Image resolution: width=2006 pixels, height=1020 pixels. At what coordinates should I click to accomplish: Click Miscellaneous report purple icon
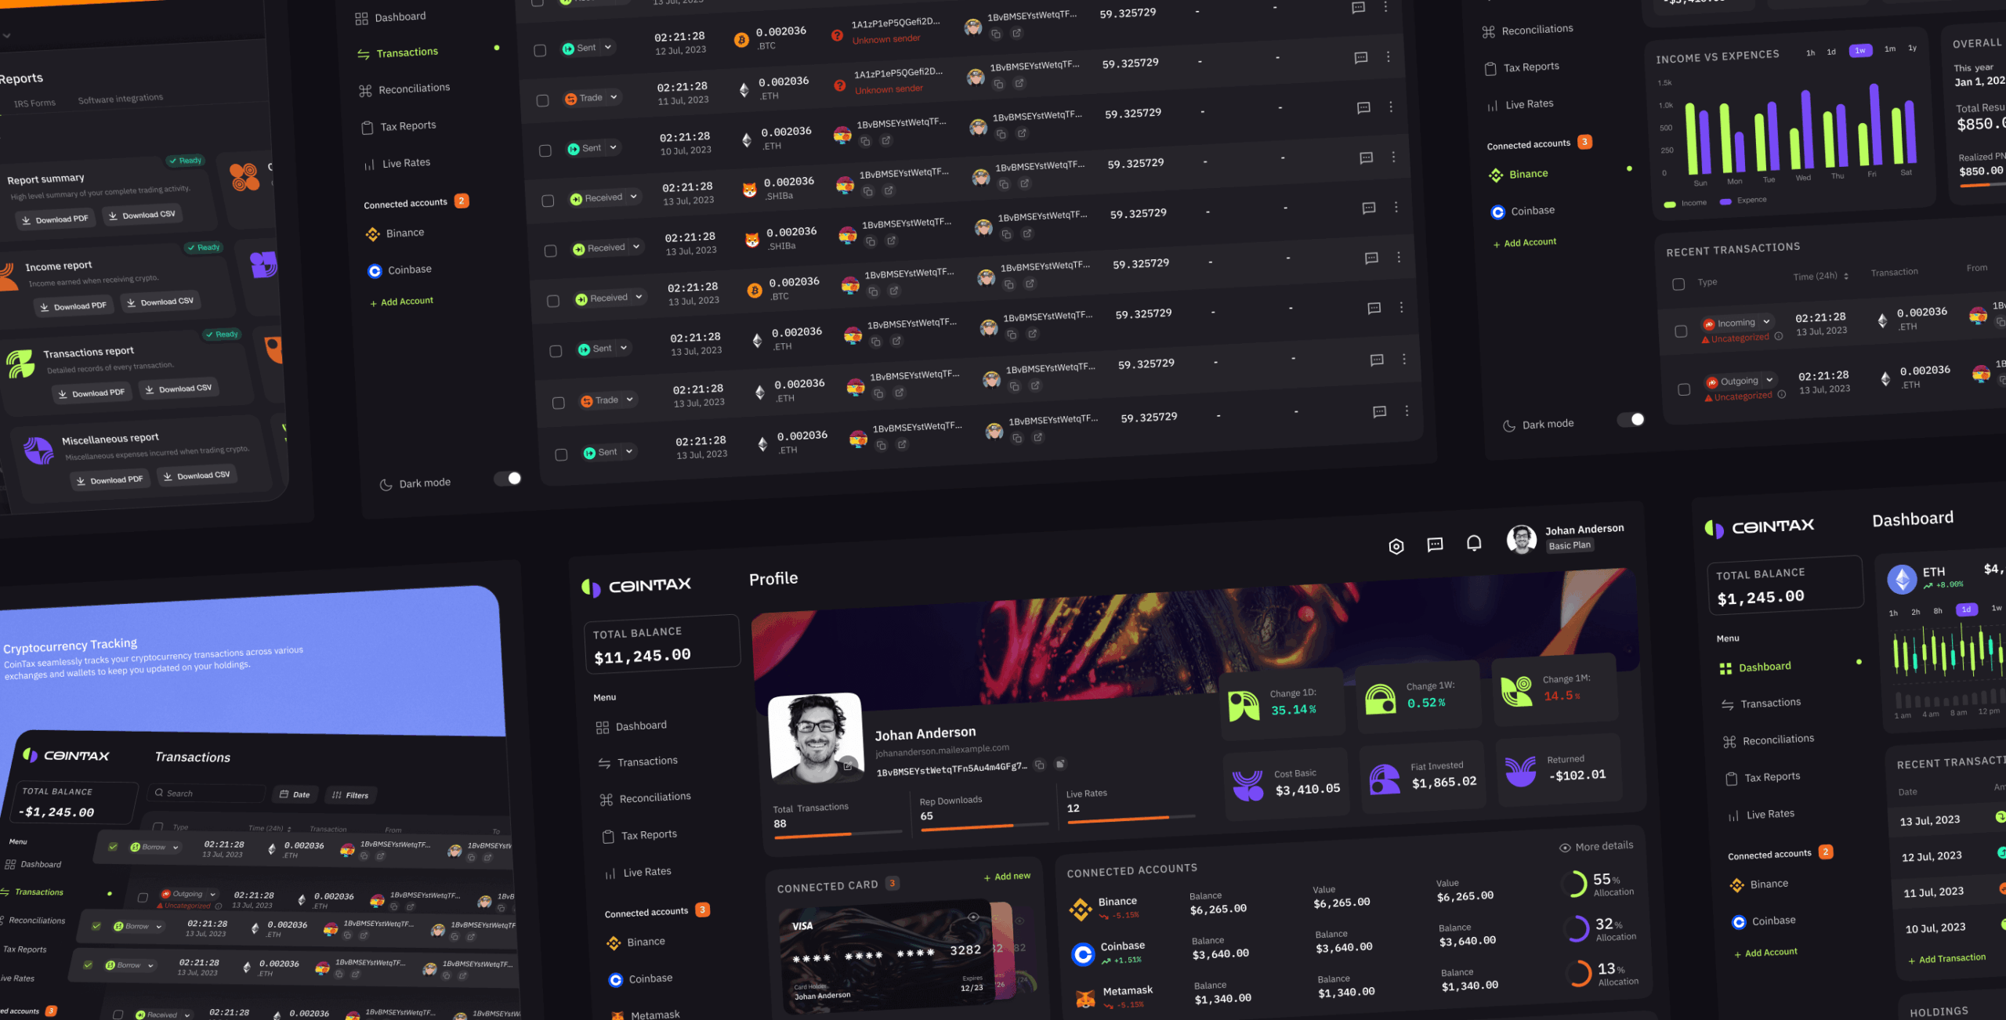38,450
